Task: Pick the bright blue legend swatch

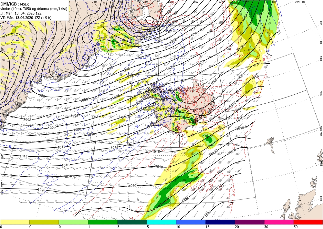Action: [x=191, y=222]
